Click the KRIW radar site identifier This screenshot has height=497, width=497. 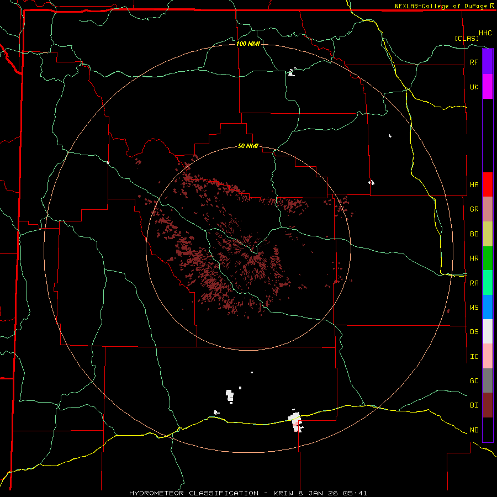point(283,493)
